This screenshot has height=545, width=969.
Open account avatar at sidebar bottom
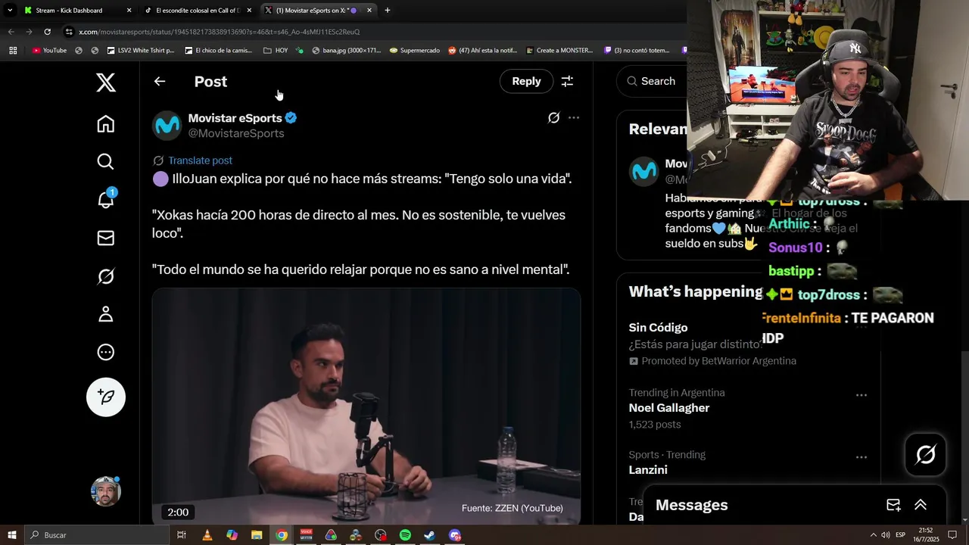coord(106,491)
